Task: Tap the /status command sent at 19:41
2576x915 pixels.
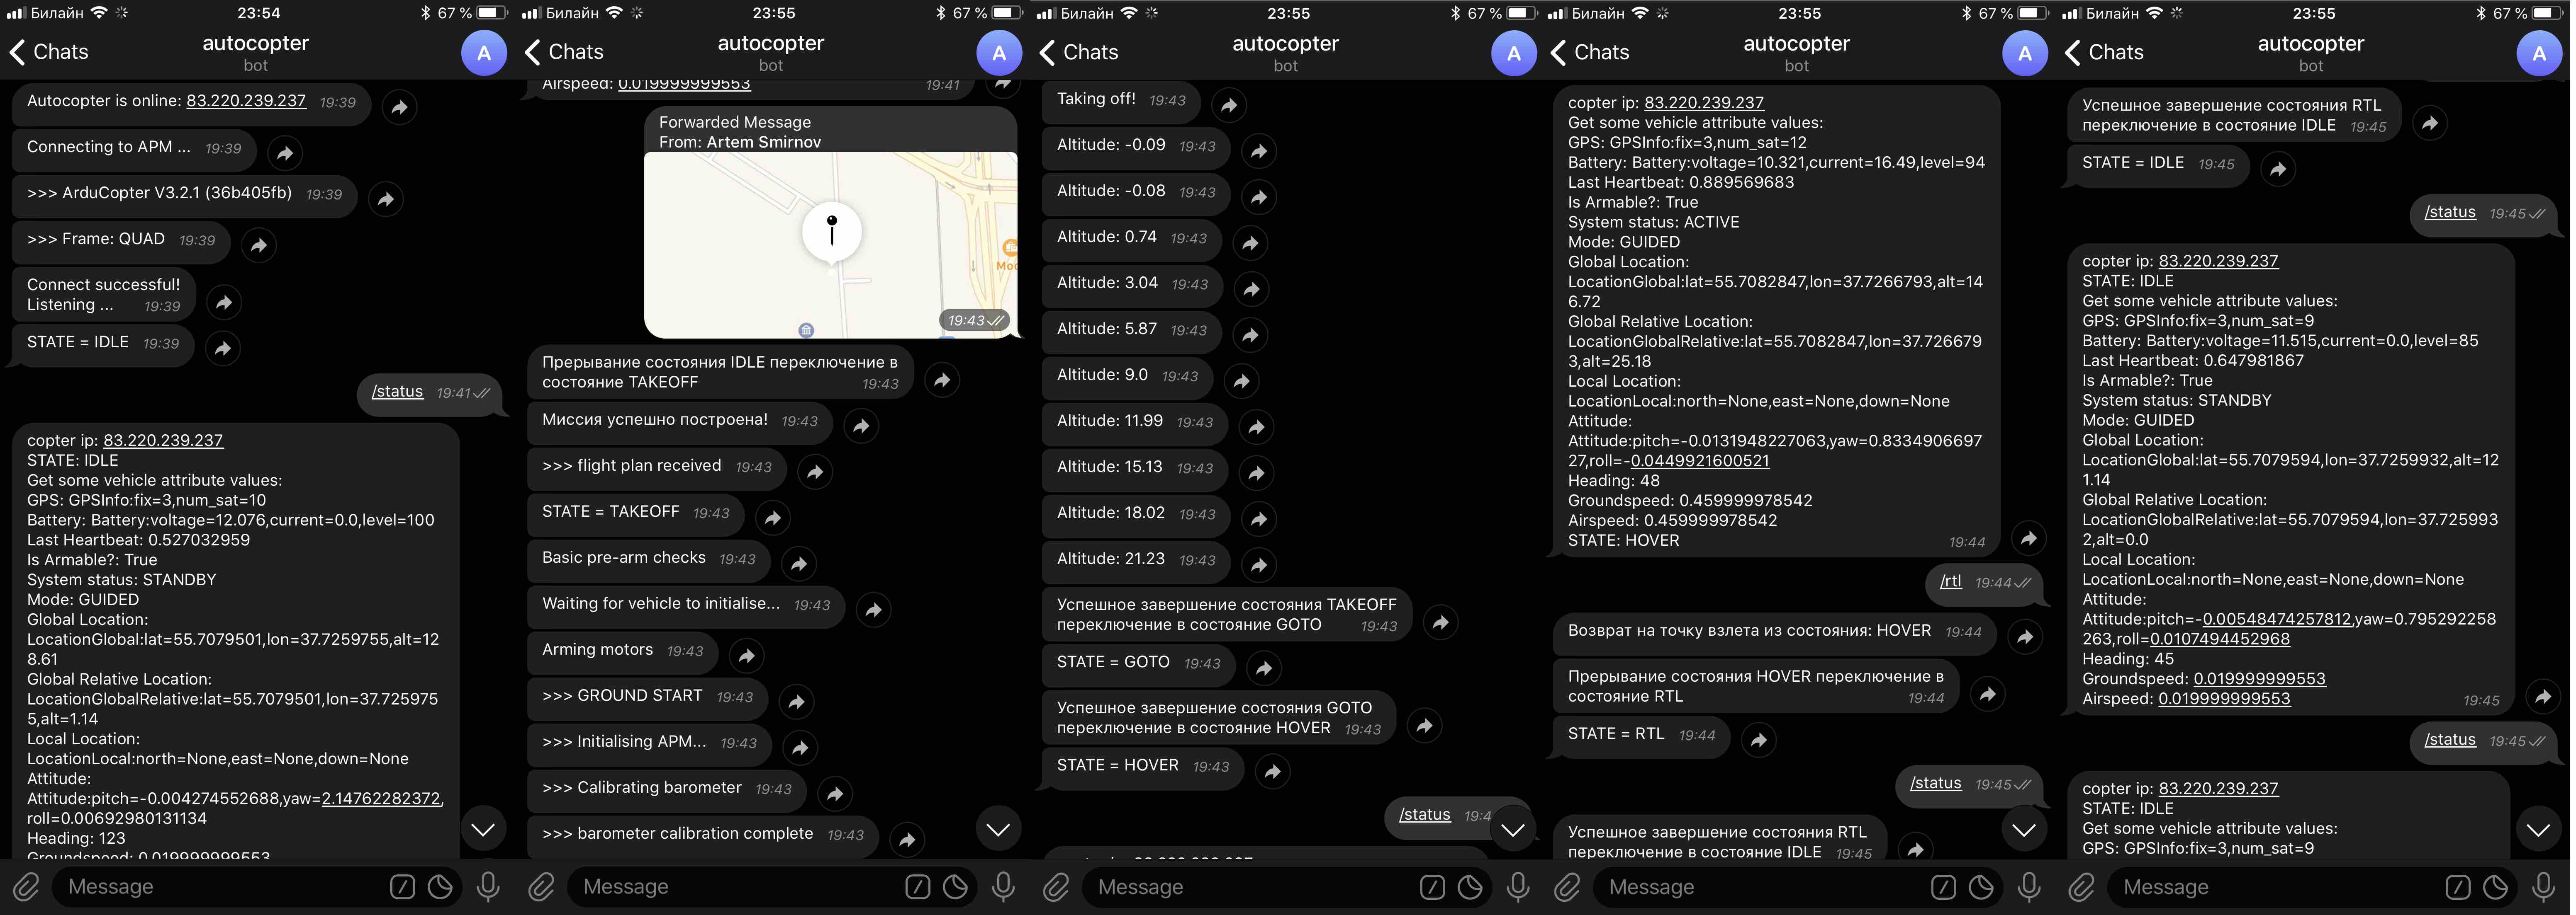Action: [397, 392]
